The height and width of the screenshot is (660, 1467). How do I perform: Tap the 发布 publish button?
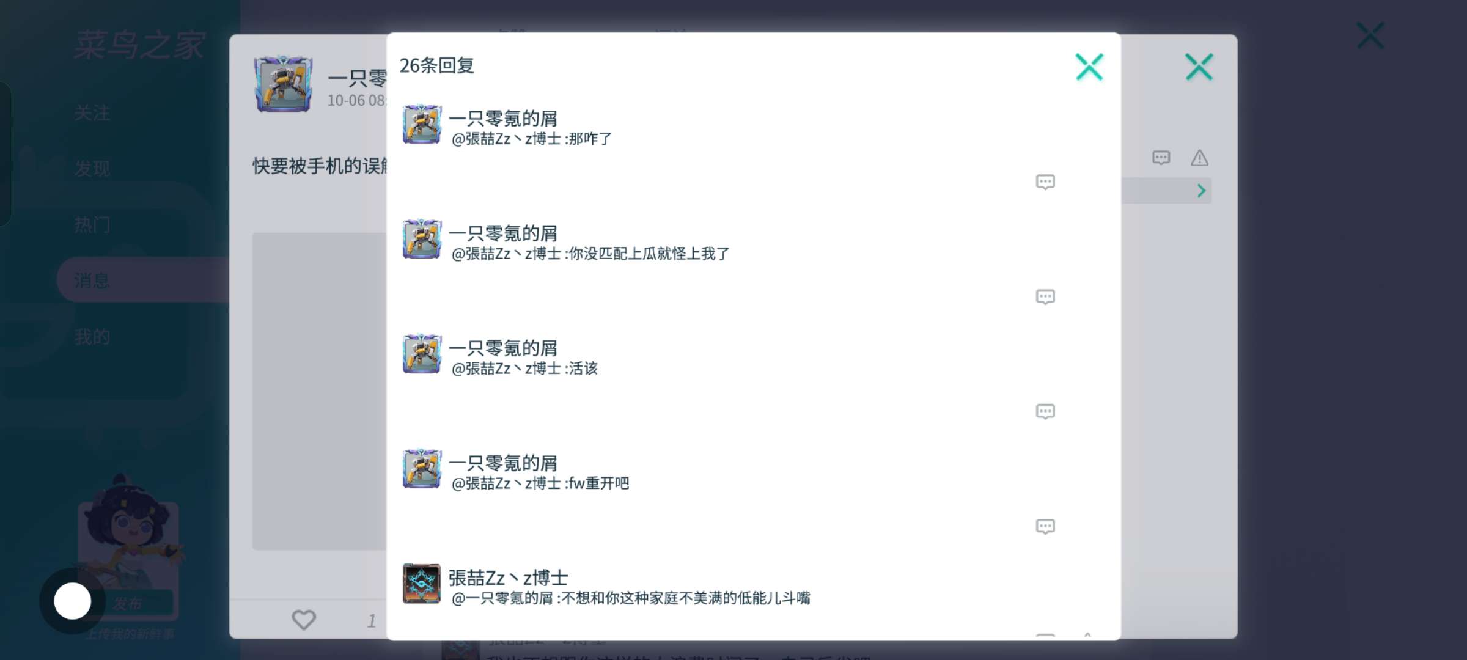tap(128, 603)
